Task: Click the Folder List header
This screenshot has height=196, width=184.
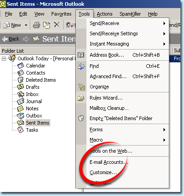Action: point(38,51)
